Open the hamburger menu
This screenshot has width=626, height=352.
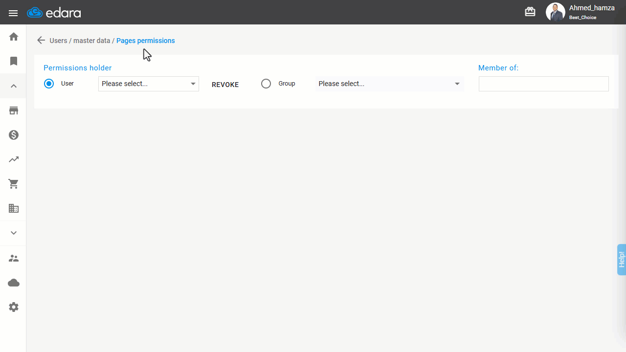[13, 13]
